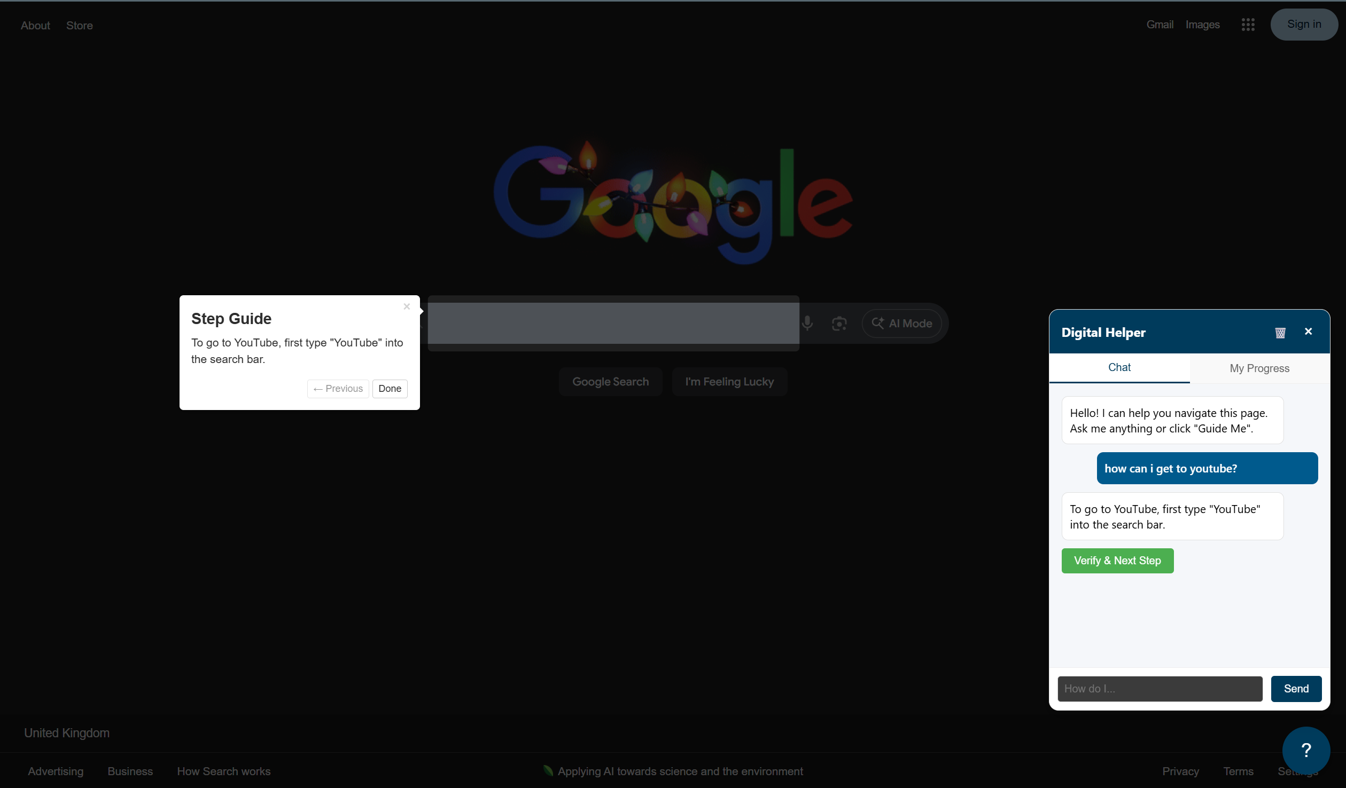Click the search by image camera icon
Viewport: 1346px width, 788px height.
click(x=839, y=324)
